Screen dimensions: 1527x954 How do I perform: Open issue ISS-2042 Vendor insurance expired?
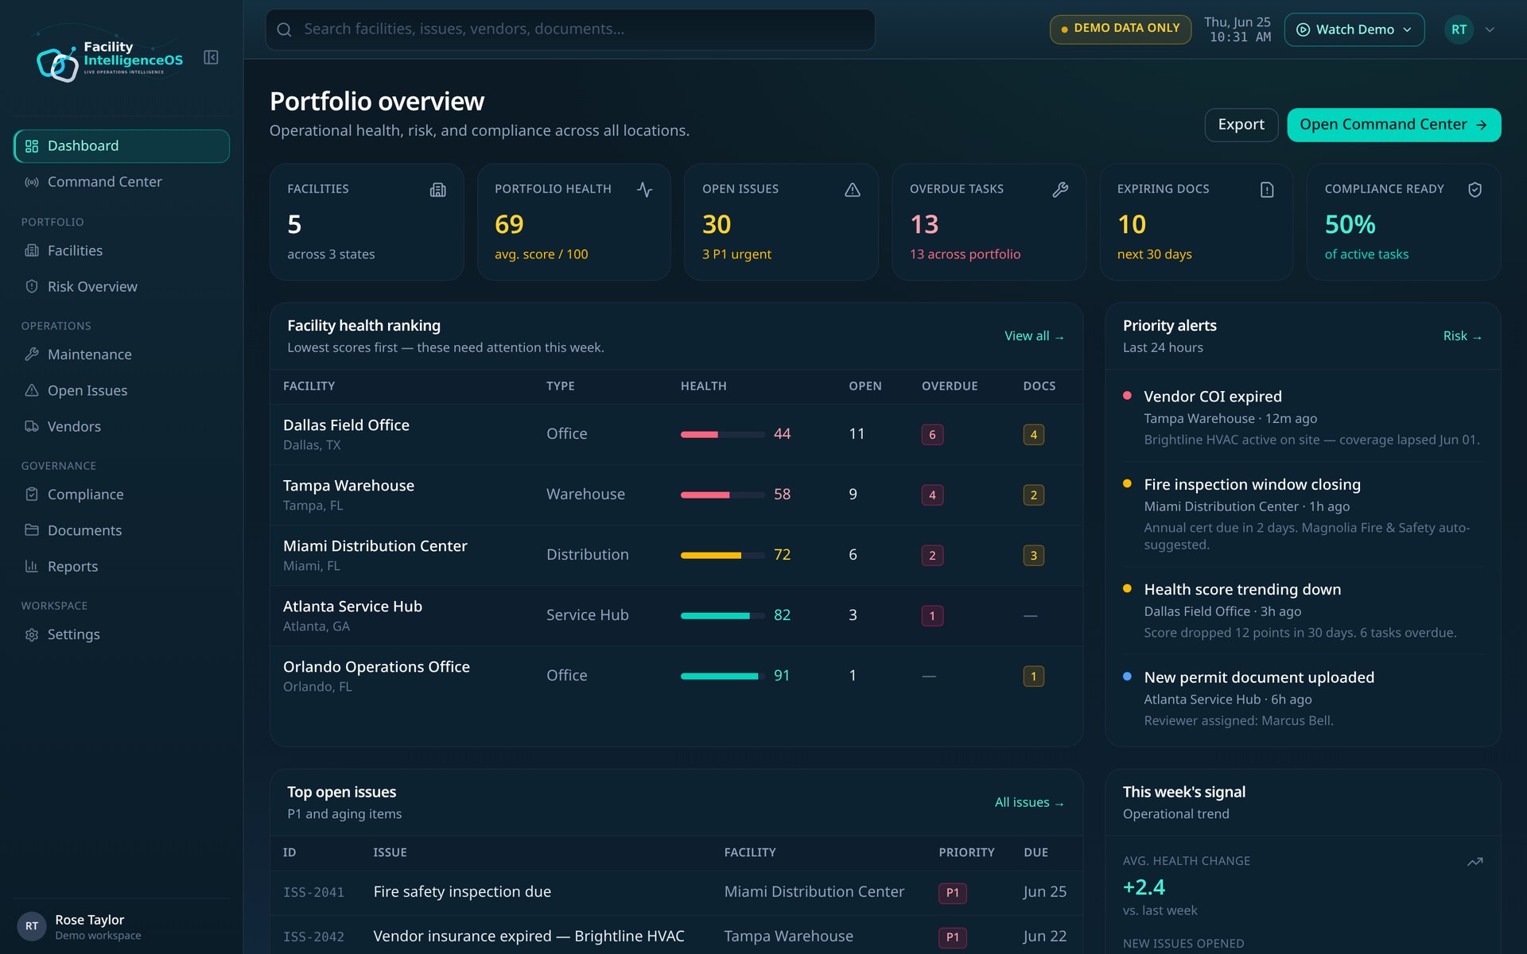676,936
